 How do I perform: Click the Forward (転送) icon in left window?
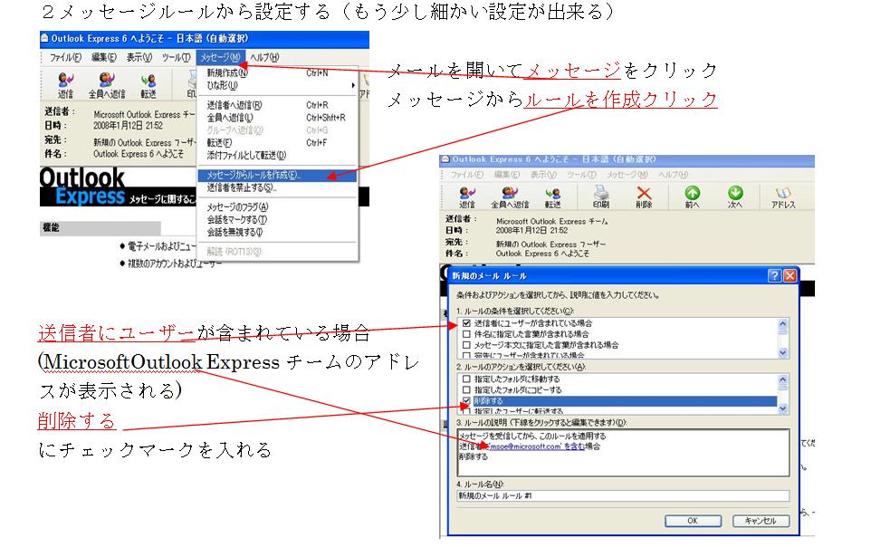click(x=148, y=85)
